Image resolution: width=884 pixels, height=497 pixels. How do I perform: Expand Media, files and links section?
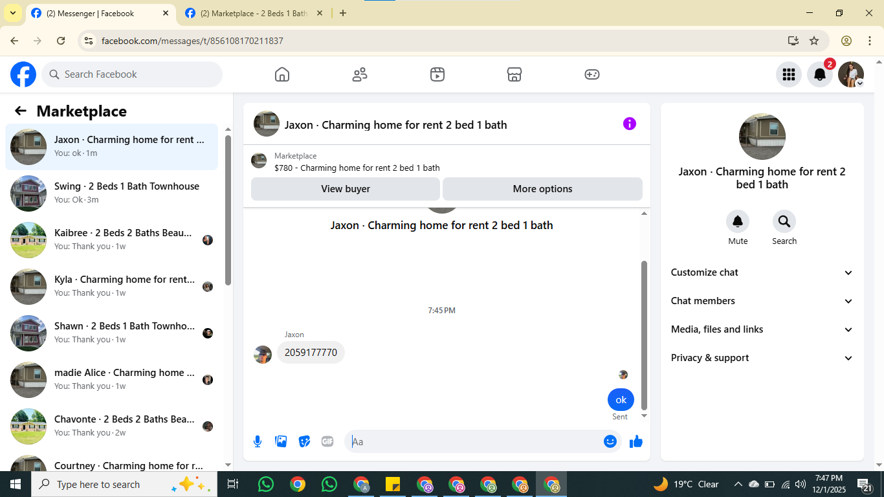tap(762, 329)
